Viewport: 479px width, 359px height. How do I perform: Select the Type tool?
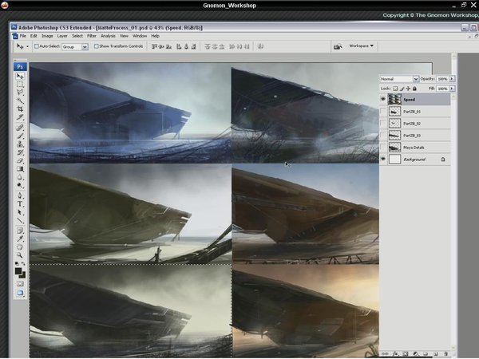(x=20, y=204)
